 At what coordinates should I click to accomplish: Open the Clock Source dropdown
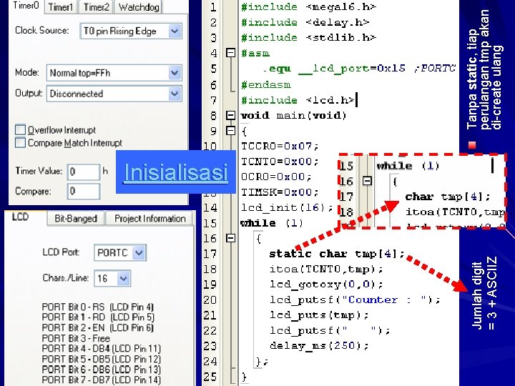pyautogui.click(x=131, y=31)
